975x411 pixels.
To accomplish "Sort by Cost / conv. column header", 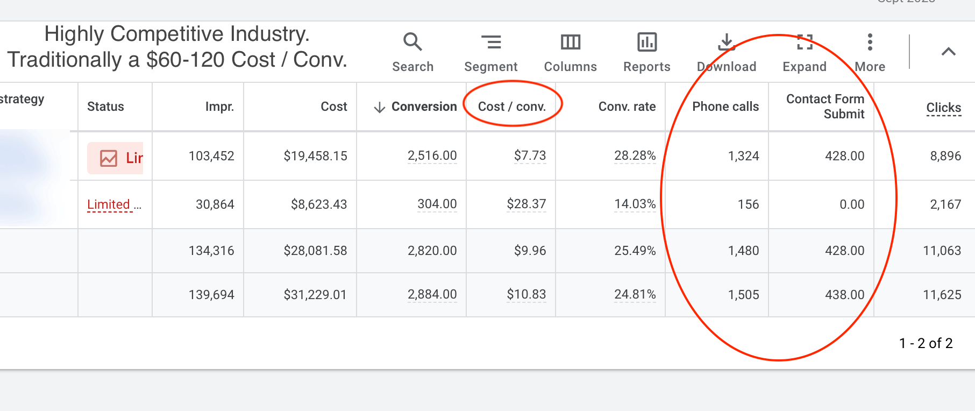I will (x=512, y=107).
